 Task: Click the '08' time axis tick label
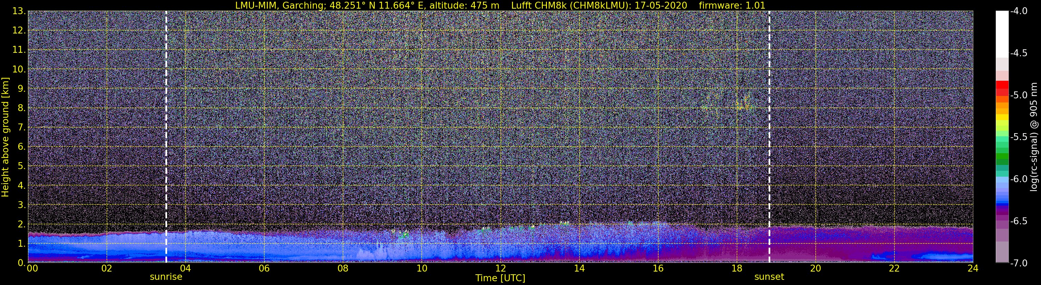click(343, 268)
